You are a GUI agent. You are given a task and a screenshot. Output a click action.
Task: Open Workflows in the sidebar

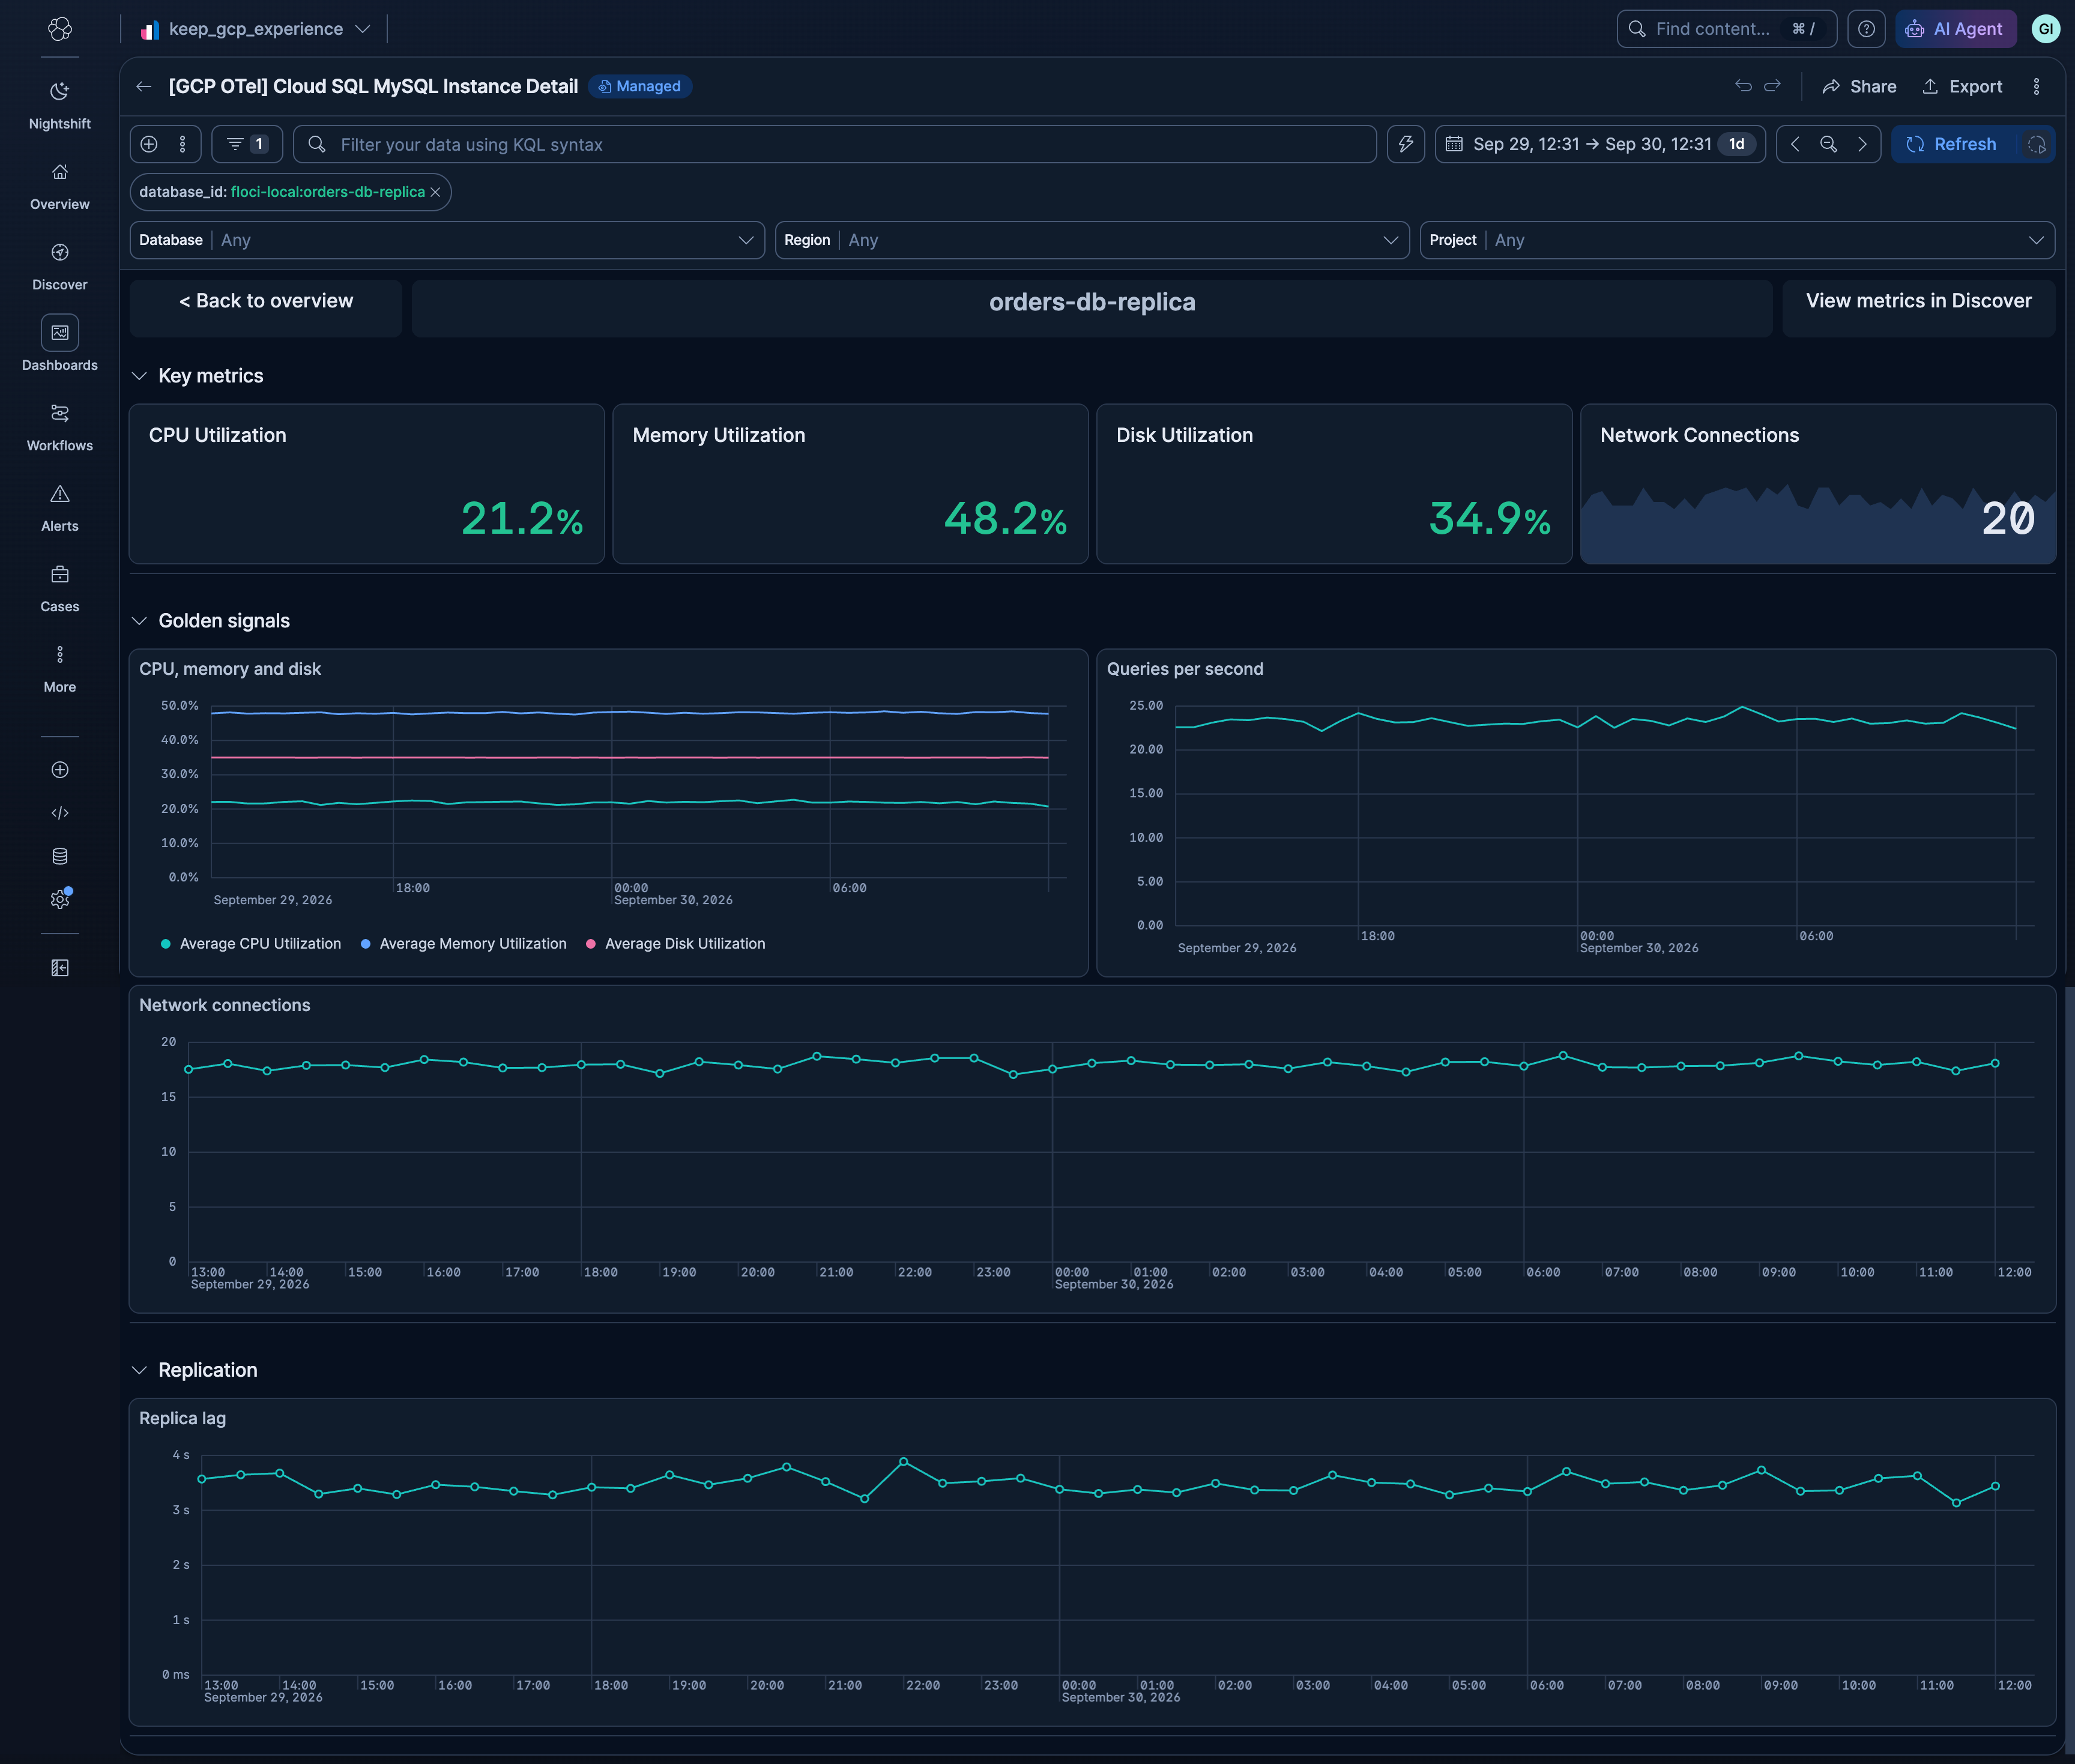coord(60,428)
